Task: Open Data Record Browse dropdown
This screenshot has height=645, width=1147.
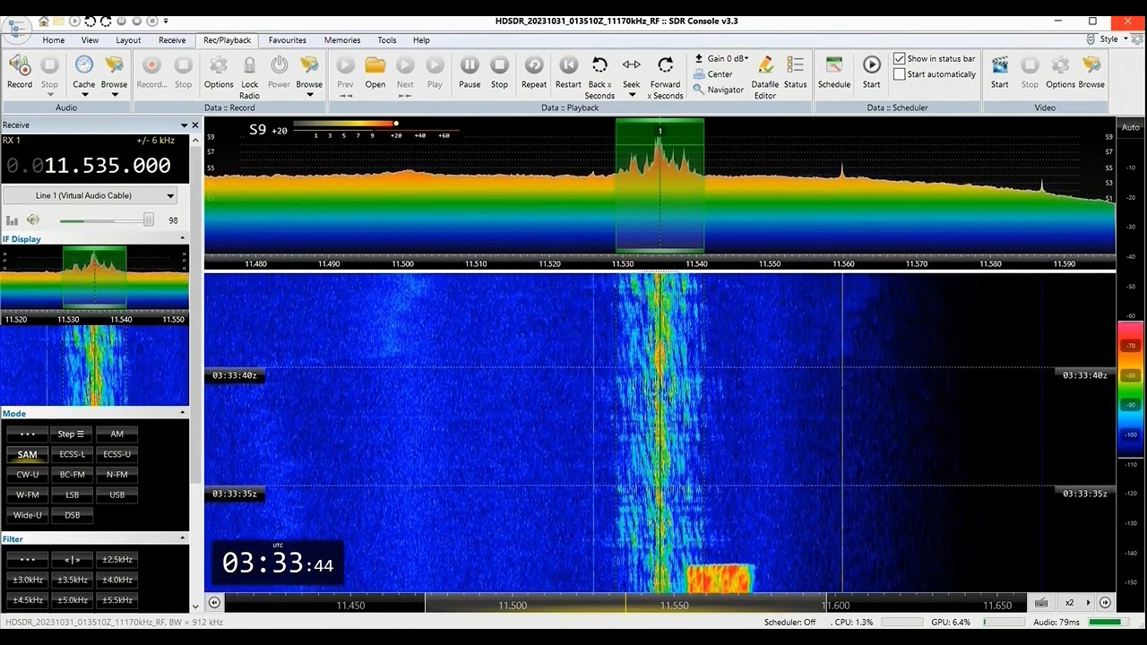Action: 309,94
